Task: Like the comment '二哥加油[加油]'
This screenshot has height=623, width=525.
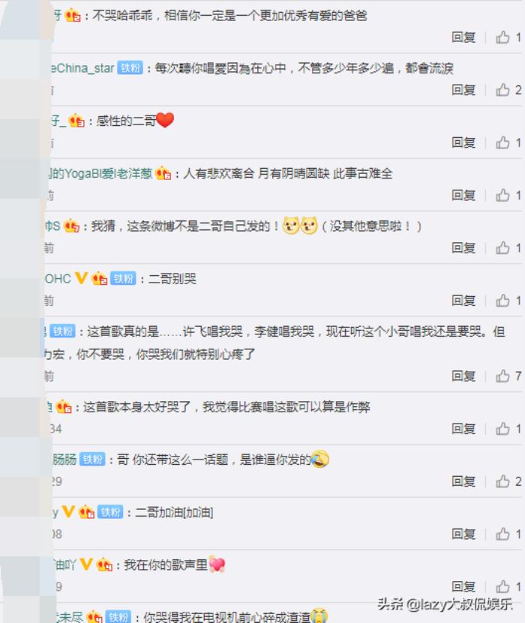Action: point(502,534)
